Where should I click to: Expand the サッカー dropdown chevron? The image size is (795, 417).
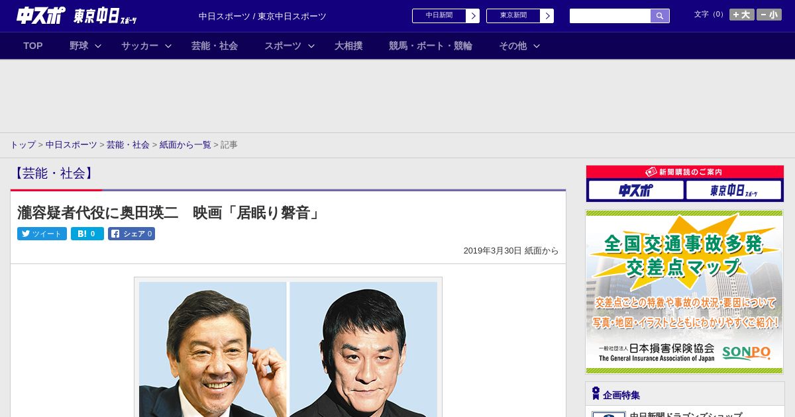pos(168,46)
